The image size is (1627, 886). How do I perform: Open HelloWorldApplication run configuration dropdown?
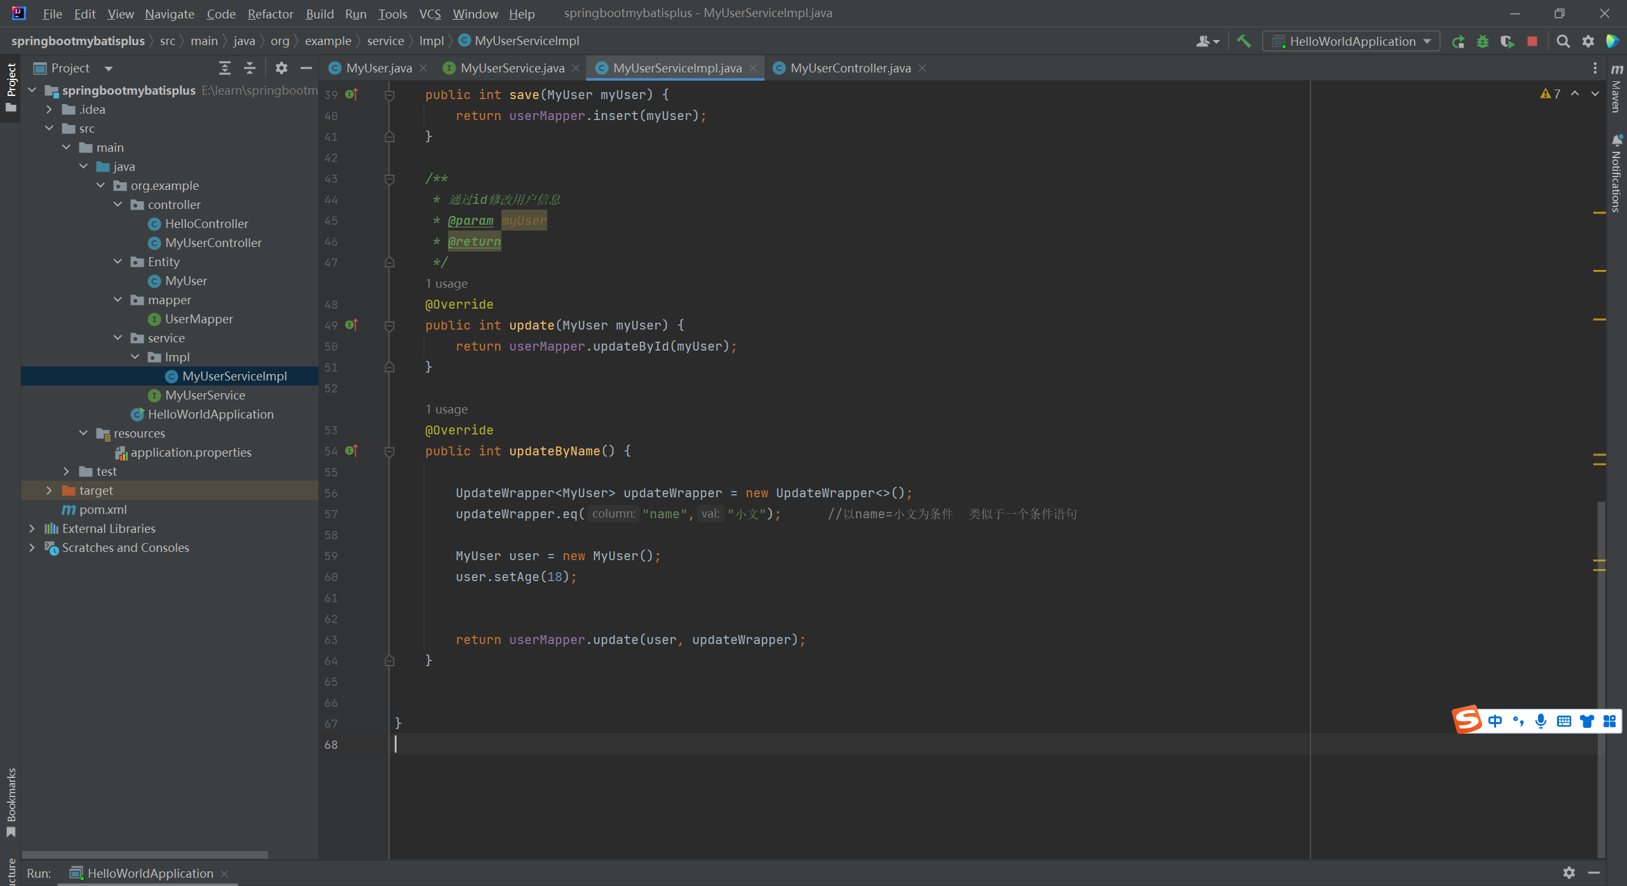click(1352, 41)
